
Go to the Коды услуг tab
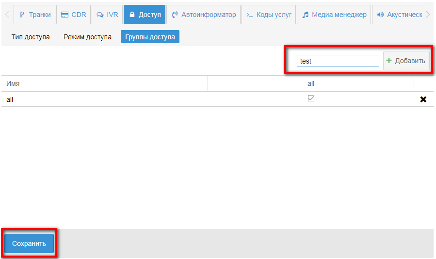coord(268,15)
